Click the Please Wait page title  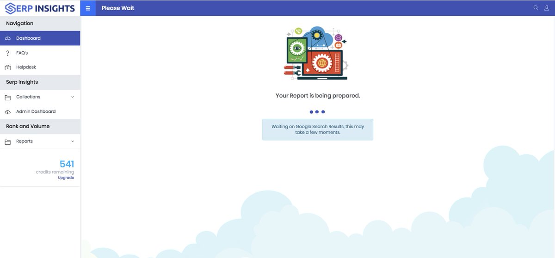118,8
